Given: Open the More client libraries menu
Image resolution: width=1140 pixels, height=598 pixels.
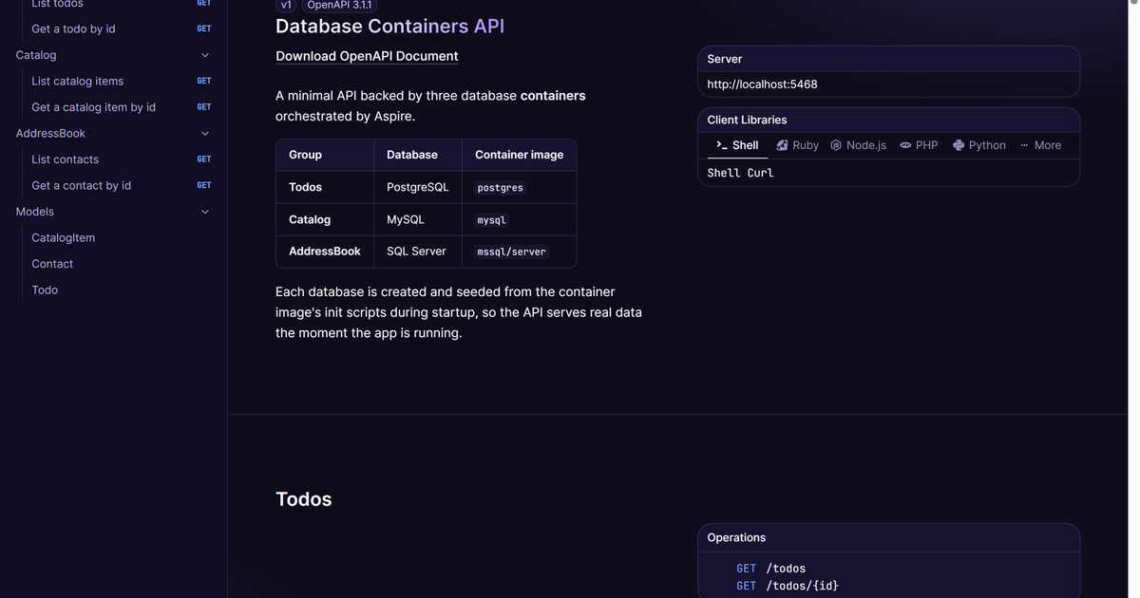Looking at the screenshot, I should pos(1040,145).
